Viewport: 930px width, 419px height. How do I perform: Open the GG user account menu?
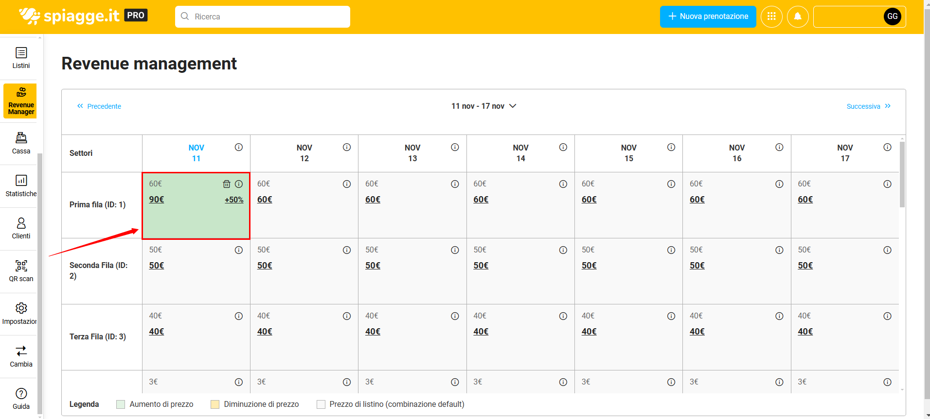[892, 17]
